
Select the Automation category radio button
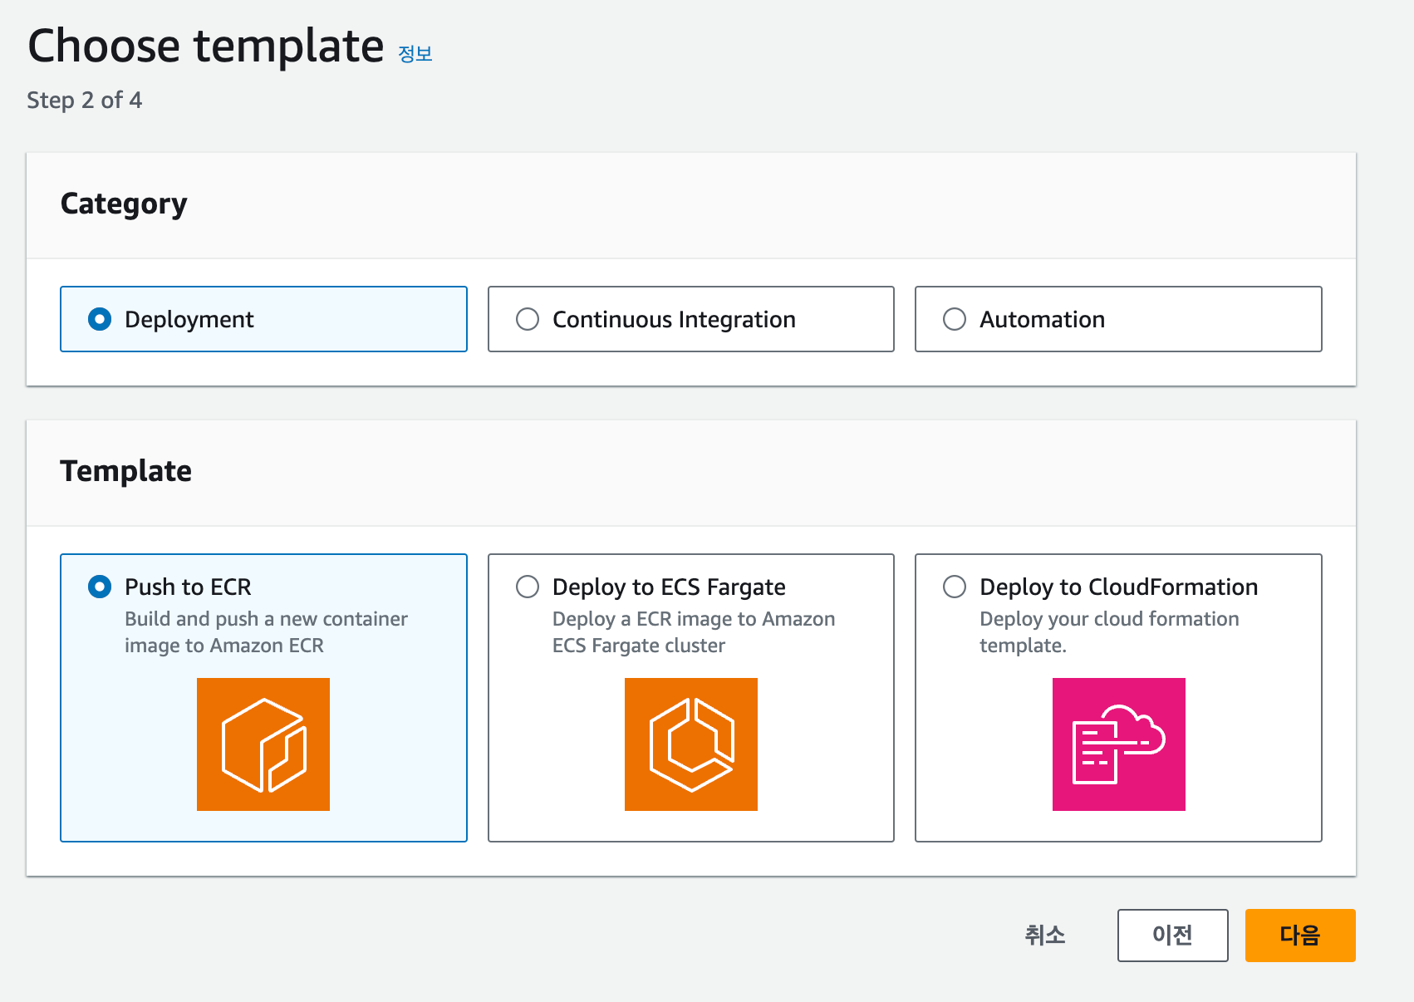955,319
